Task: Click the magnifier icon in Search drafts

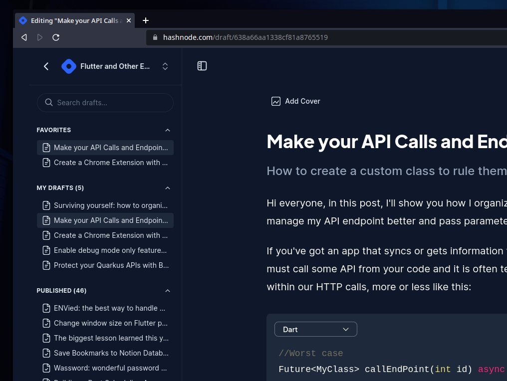Action: (x=49, y=102)
